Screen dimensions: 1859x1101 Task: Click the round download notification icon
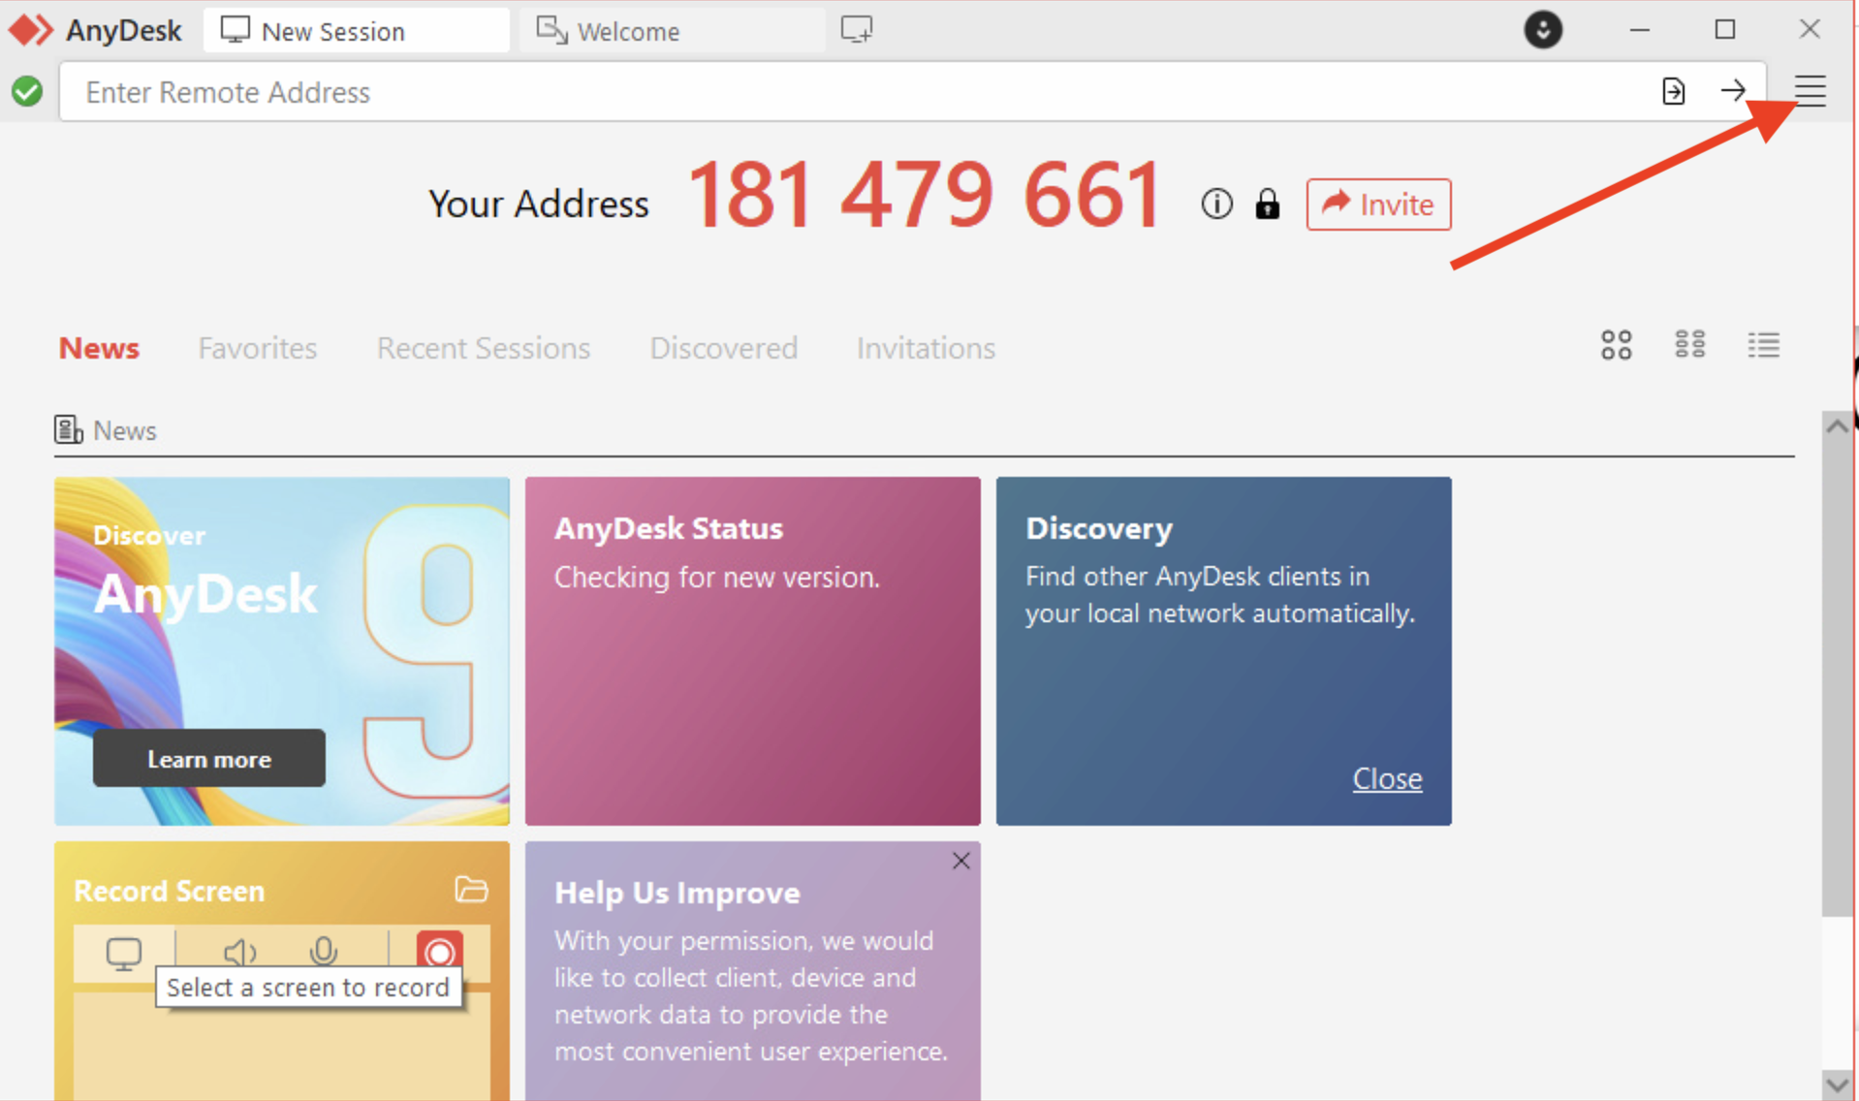(x=1543, y=30)
